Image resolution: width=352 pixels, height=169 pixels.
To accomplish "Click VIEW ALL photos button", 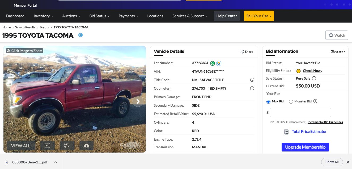I will 21,146.
